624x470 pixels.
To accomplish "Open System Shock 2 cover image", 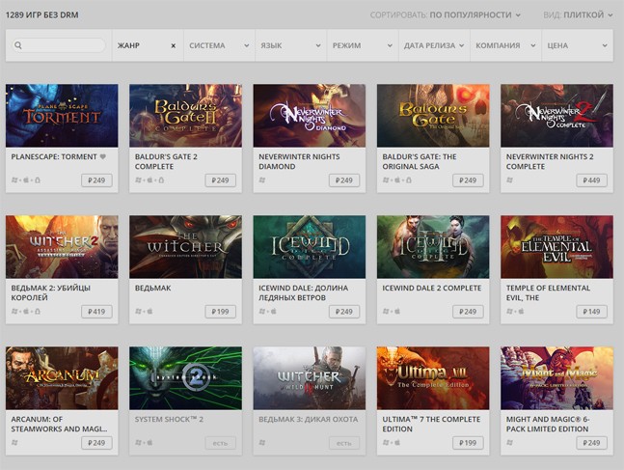I will click(185, 378).
